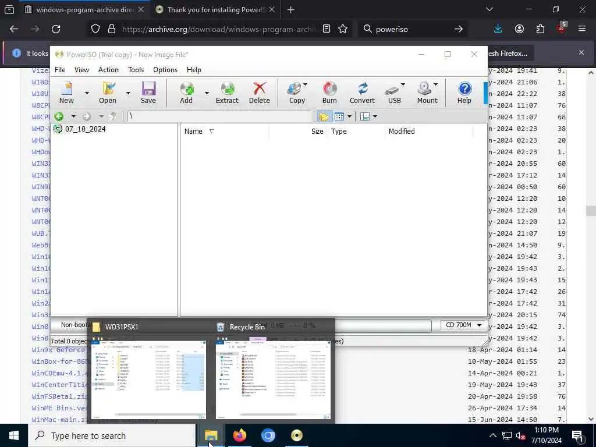
Task: Open the WinCDEmu-4.1 file link
Action: click(x=60, y=373)
